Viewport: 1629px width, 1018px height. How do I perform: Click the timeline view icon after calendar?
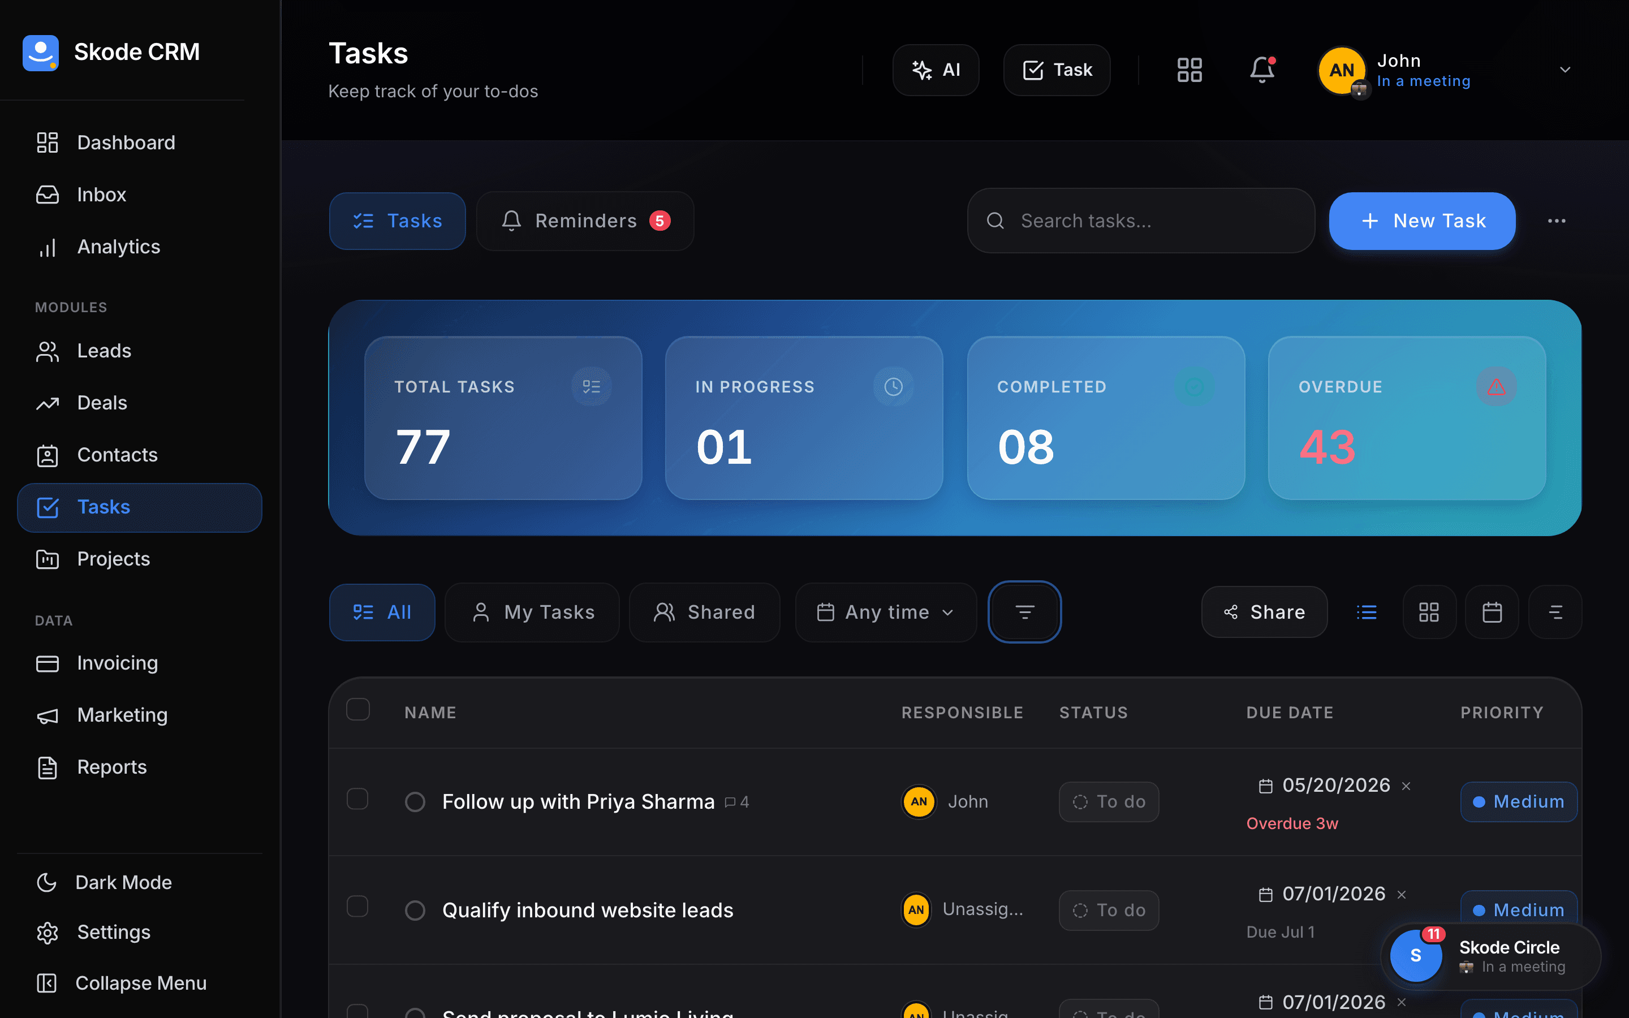(x=1555, y=612)
